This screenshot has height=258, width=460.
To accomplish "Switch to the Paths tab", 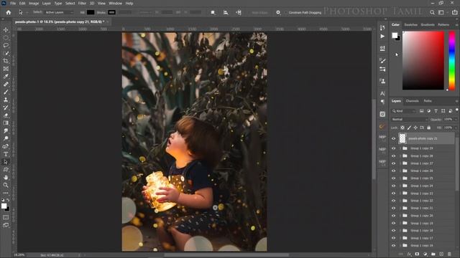I will (428, 101).
